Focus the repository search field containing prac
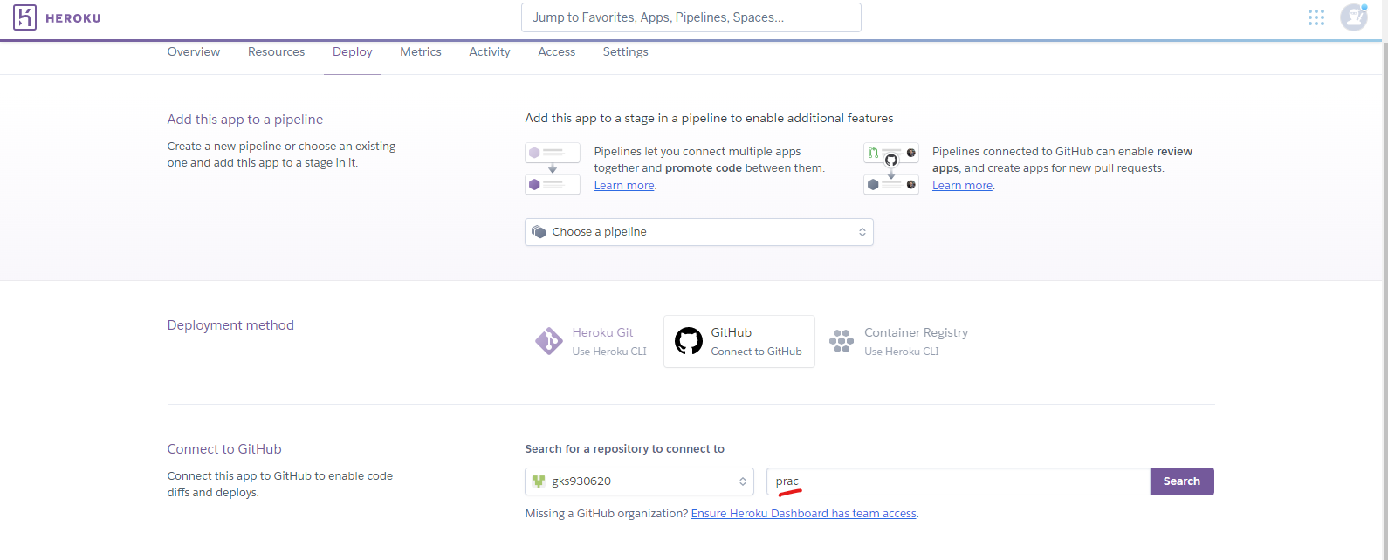Screen dimensions: 1388x560 958,481
